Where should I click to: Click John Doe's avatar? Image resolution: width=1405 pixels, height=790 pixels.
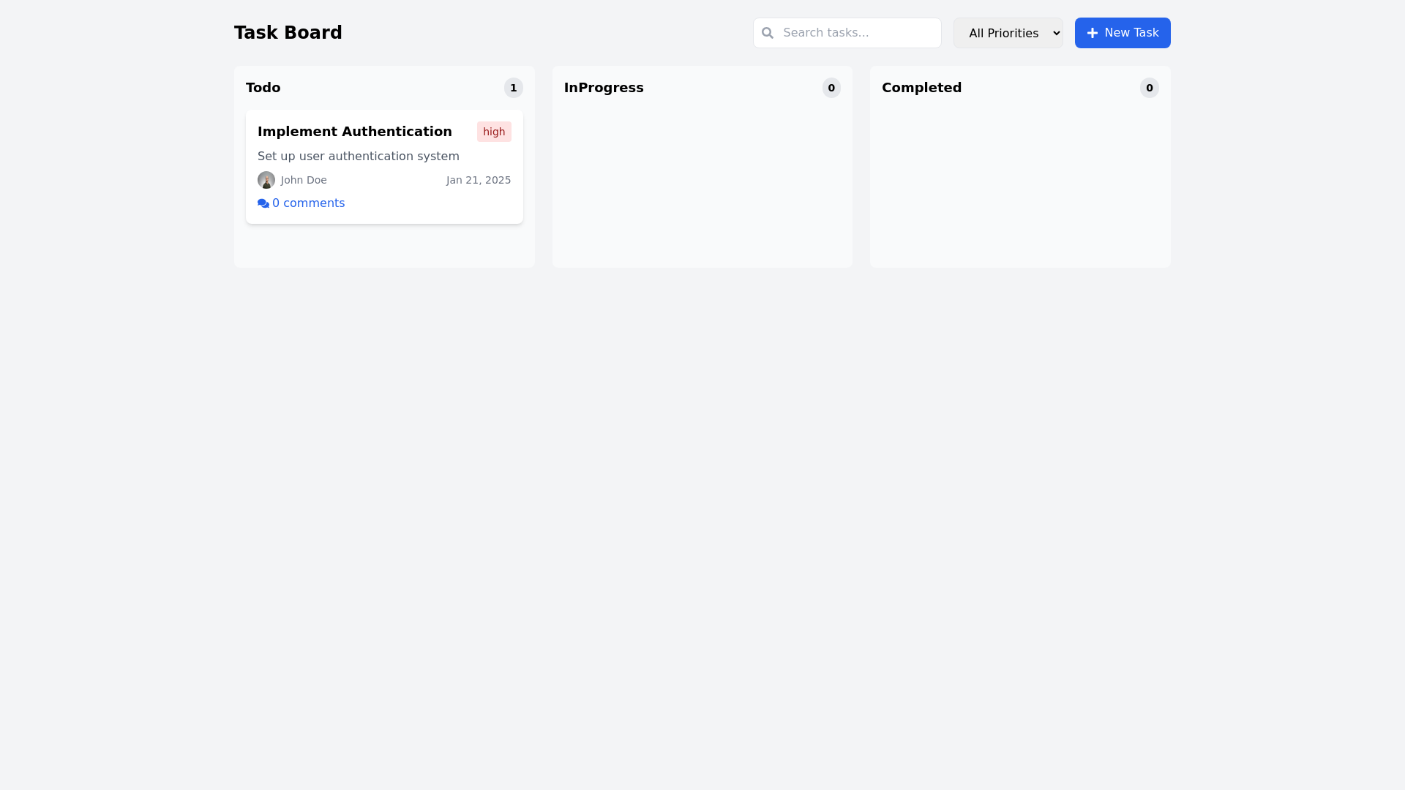[x=266, y=180]
